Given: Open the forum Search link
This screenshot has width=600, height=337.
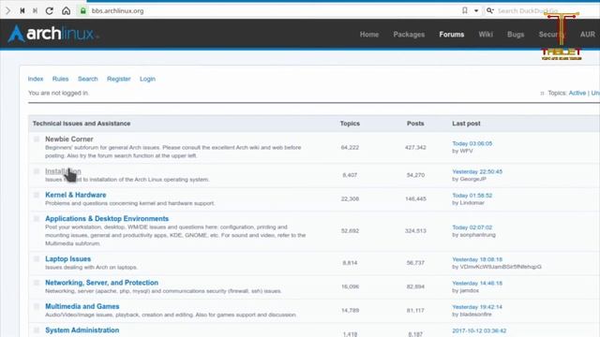Looking at the screenshot, I should pos(87,79).
